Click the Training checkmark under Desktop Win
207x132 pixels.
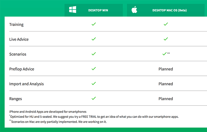[94, 24]
